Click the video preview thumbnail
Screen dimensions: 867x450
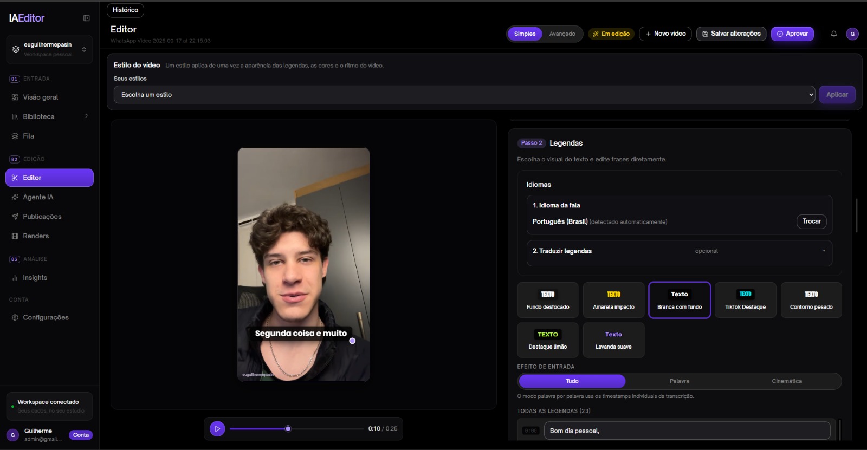pyautogui.click(x=303, y=265)
